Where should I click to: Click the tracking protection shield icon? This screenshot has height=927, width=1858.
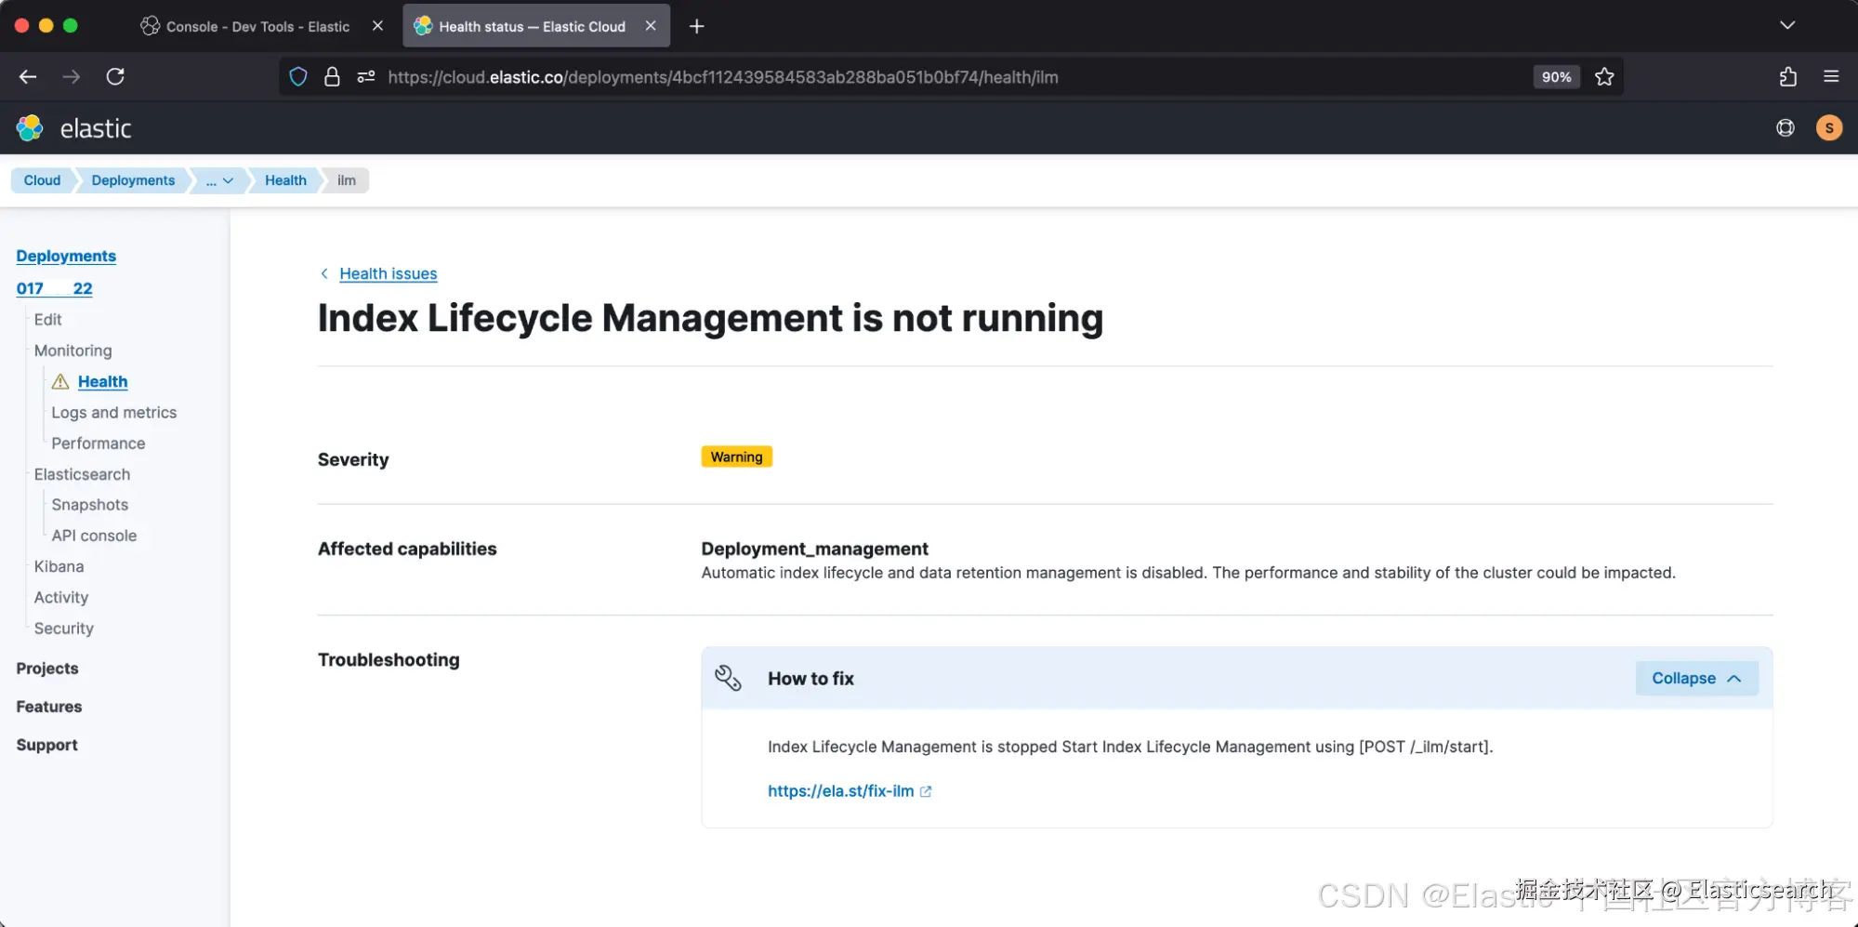tap(298, 77)
